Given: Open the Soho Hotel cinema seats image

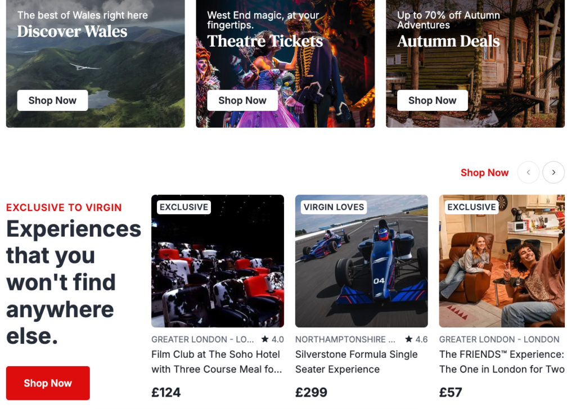Looking at the screenshot, I should pyautogui.click(x=218, y=261).
